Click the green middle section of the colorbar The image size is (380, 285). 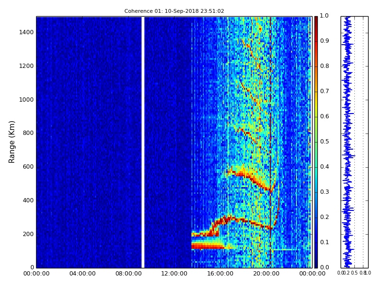[x=316, y=143]
